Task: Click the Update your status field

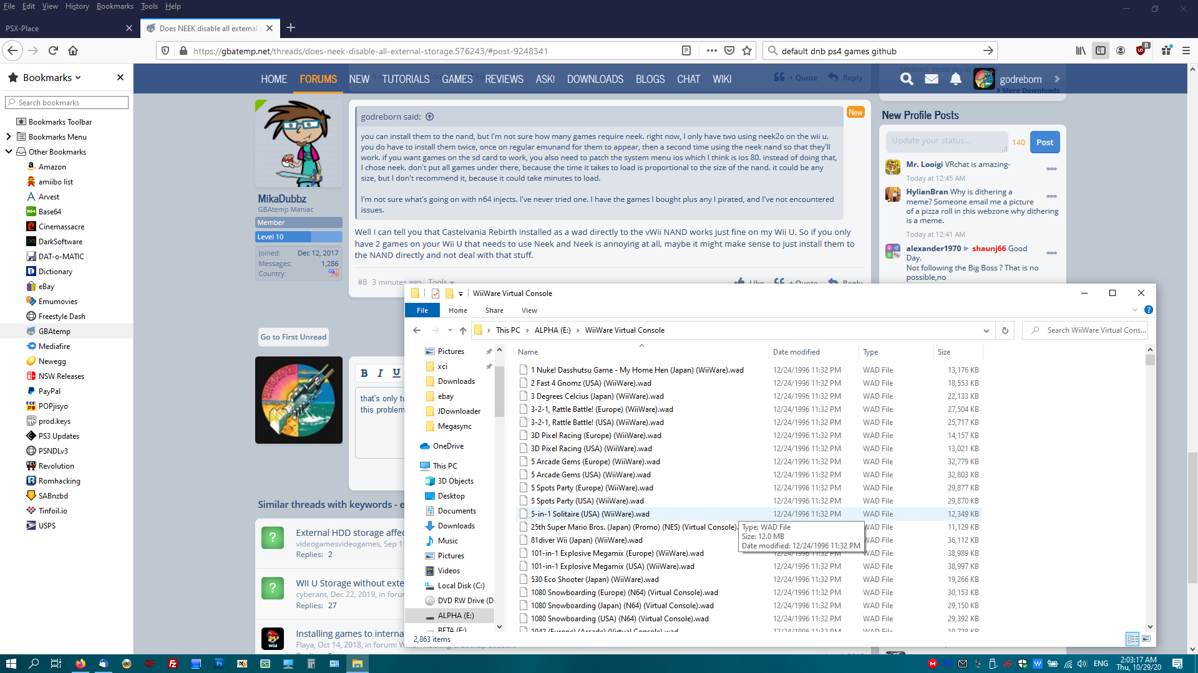Action: pos(947,141)
